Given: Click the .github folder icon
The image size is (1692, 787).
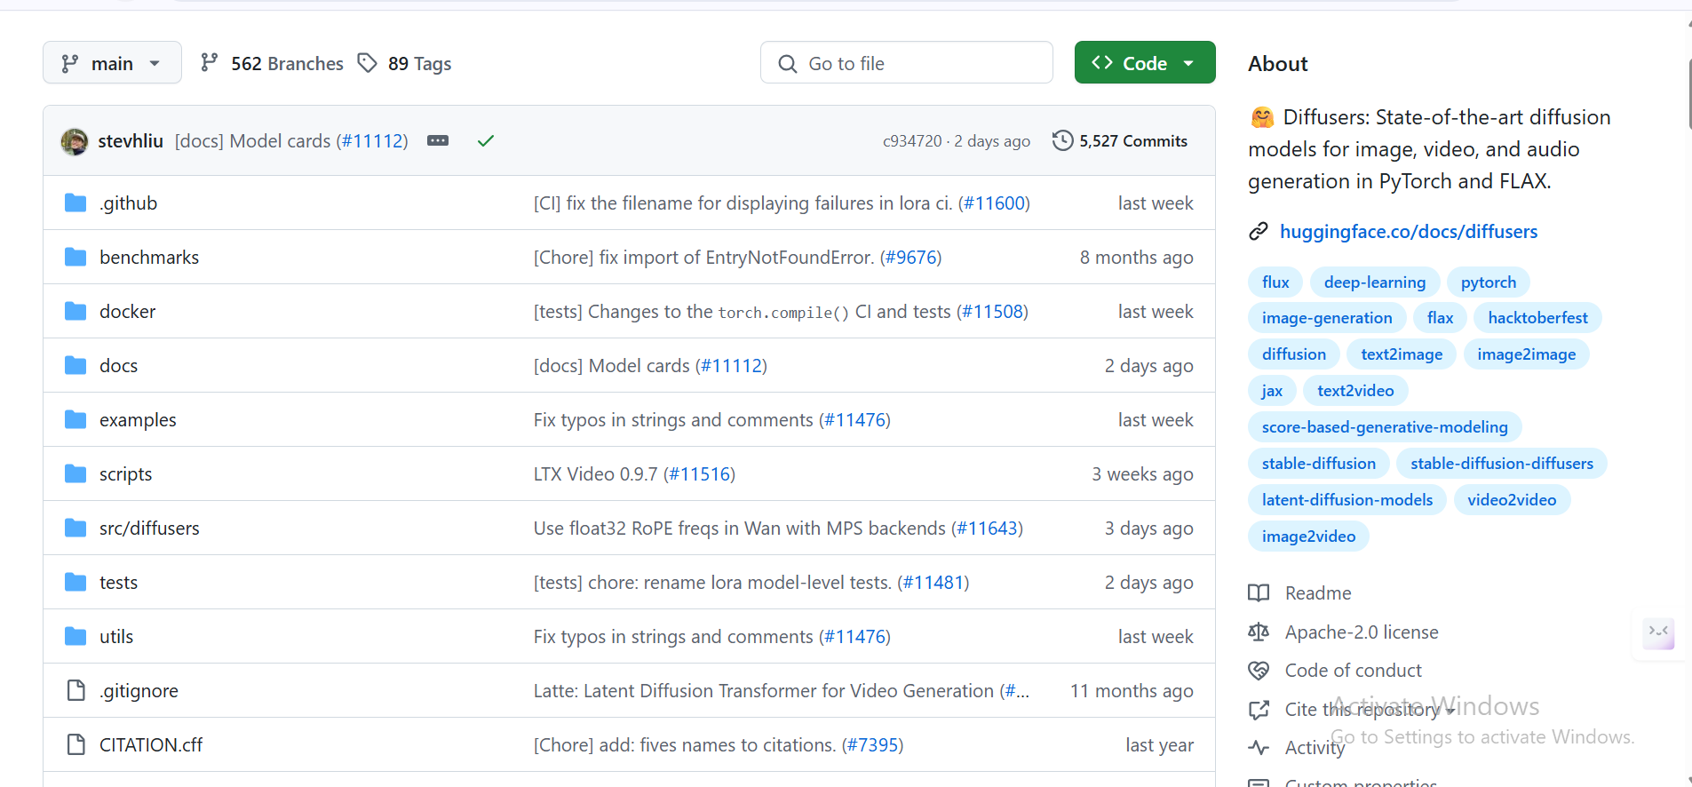Looking at the screenshot, I should click(75, 203).
